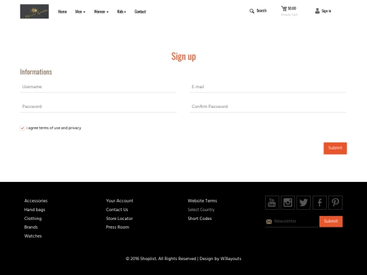Viewport: 367px width, 275px height.
Task: Click the store logo image
Action: tap(35, 12)
